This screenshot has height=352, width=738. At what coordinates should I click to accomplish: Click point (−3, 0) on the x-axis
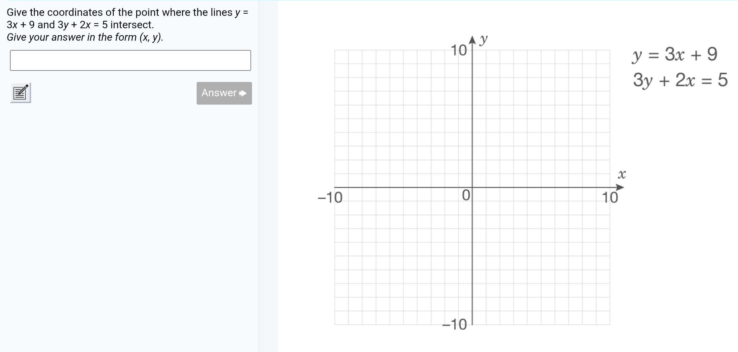(431, 187)
